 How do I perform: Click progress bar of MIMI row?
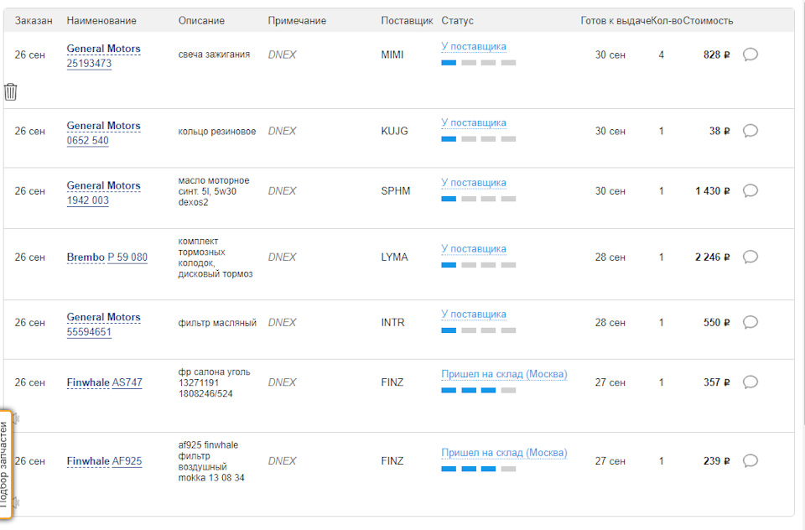479,63
